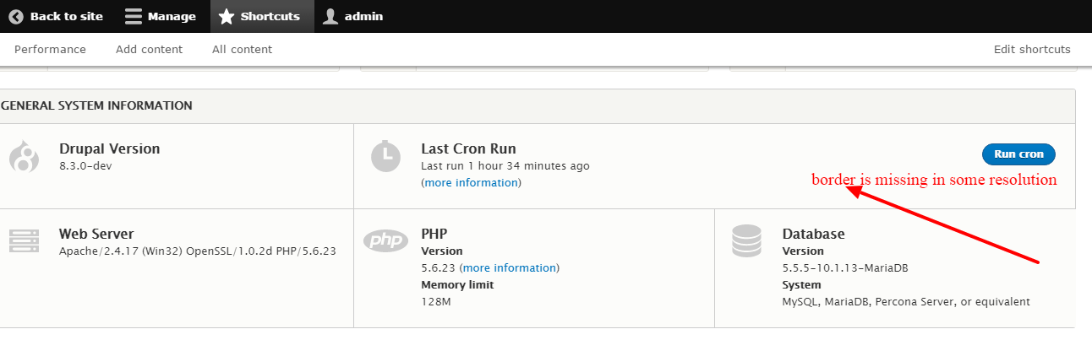
Task: Open the Shortcuts toolbar tab
Action: [x=270, y=16]
